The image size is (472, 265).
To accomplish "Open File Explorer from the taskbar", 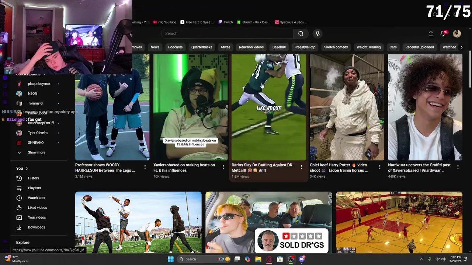I will tap(258, 259).
